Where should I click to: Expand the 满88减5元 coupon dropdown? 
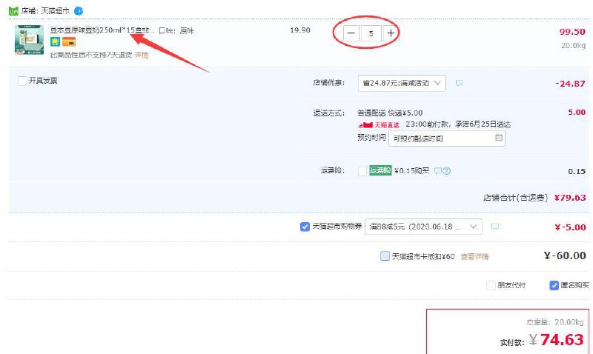[423, 227]
